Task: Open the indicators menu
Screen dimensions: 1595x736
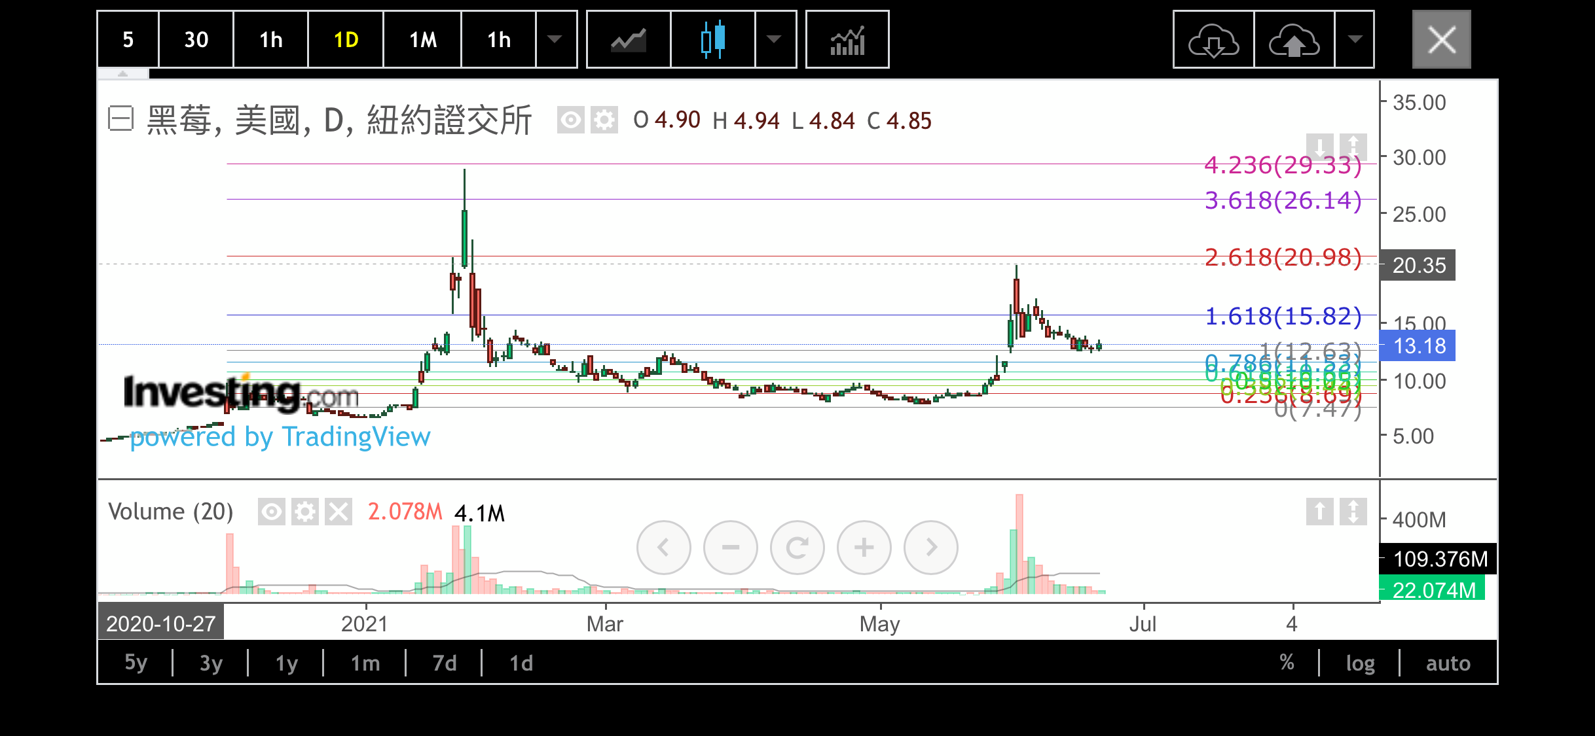Action: (847, 39)
